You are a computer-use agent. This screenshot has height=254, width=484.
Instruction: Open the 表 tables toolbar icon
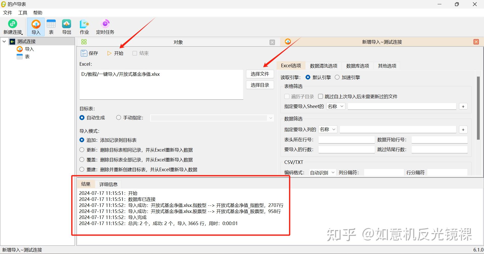51,26
